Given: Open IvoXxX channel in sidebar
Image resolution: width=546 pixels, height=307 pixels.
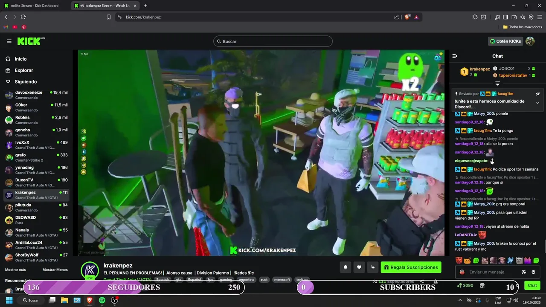Looking at the screenshot, I should (36, 145).
